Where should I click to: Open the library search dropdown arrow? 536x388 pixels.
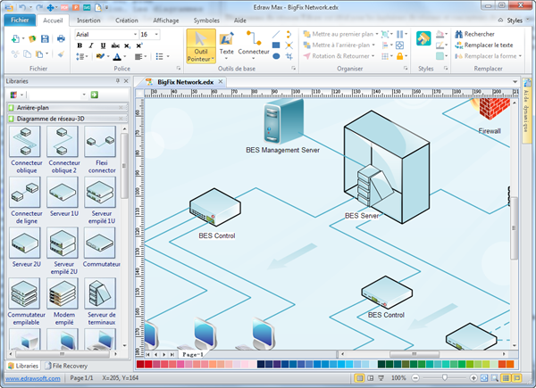(x=84, y=95)
